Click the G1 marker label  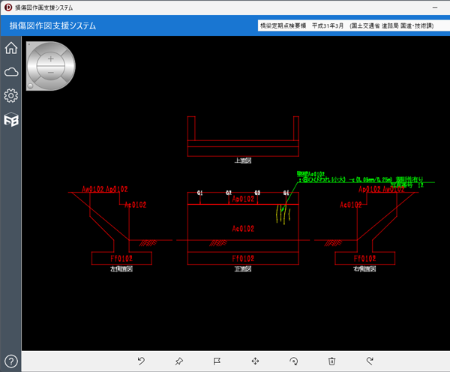[x=199, y=193]
